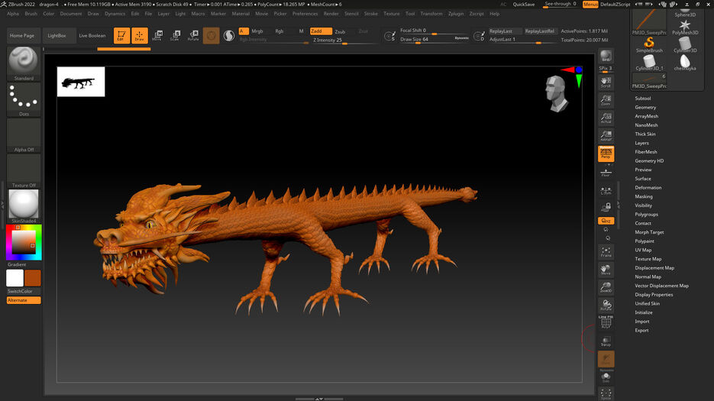
Task: Click the Scroll canvas icon
Action: click(x=606, y=82)
